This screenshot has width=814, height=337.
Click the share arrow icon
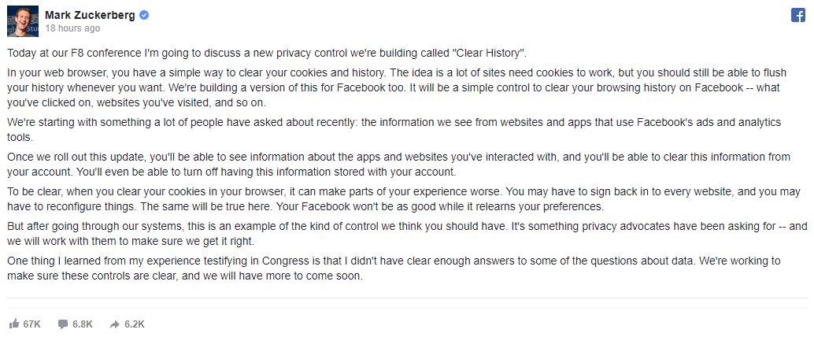[115, 324]
